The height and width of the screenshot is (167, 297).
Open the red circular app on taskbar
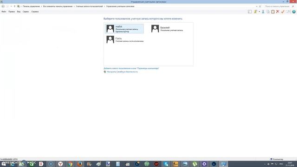tap(156, 164)
